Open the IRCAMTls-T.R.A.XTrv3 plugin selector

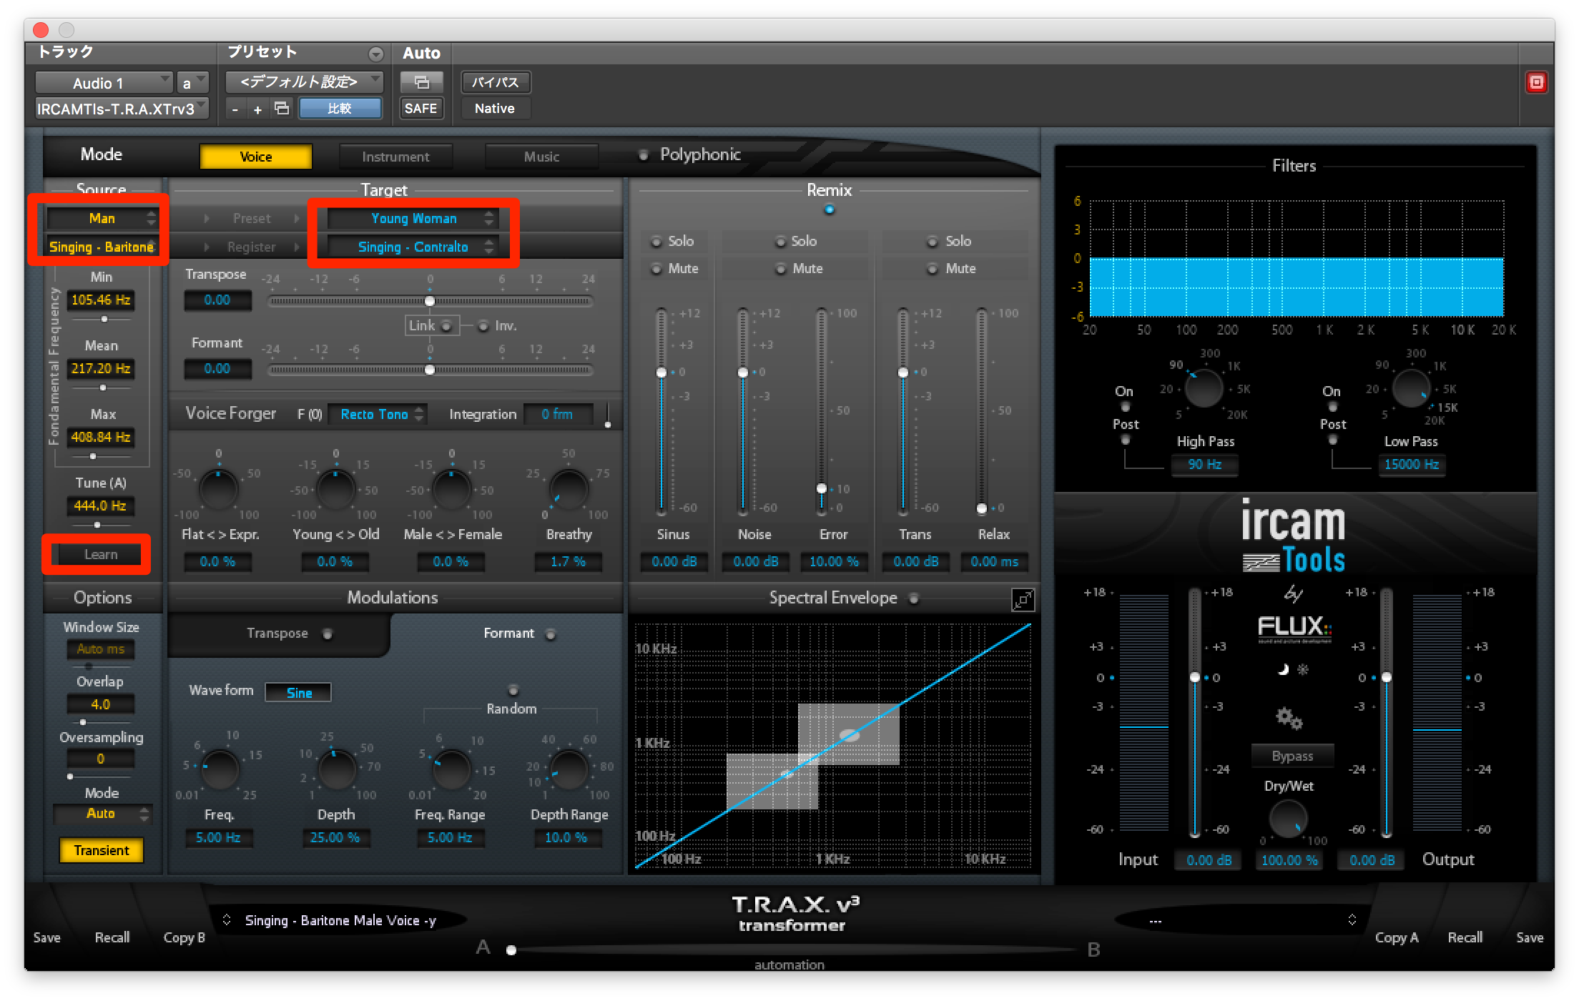122,109
